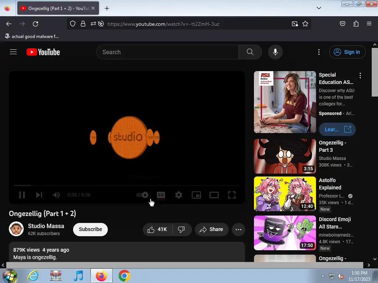Open the Studio Massa channel name

(x=46, y=226)
